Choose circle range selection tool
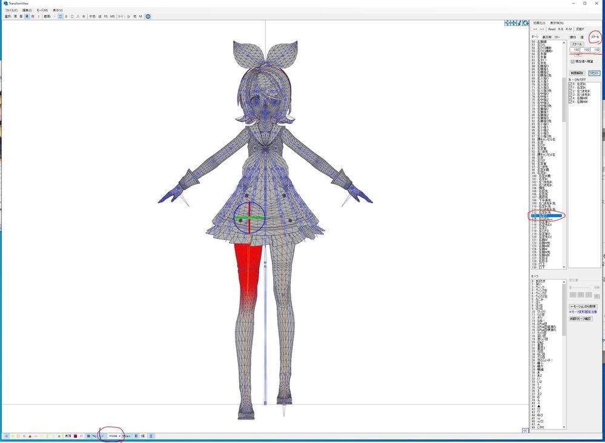605x443 pixels. pos(72,16)
